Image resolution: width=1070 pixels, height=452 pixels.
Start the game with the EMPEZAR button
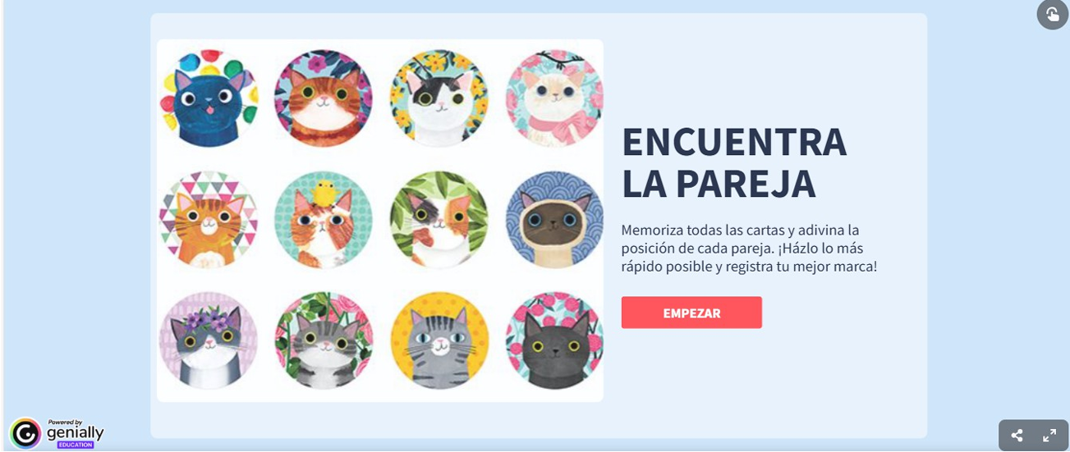691,313
